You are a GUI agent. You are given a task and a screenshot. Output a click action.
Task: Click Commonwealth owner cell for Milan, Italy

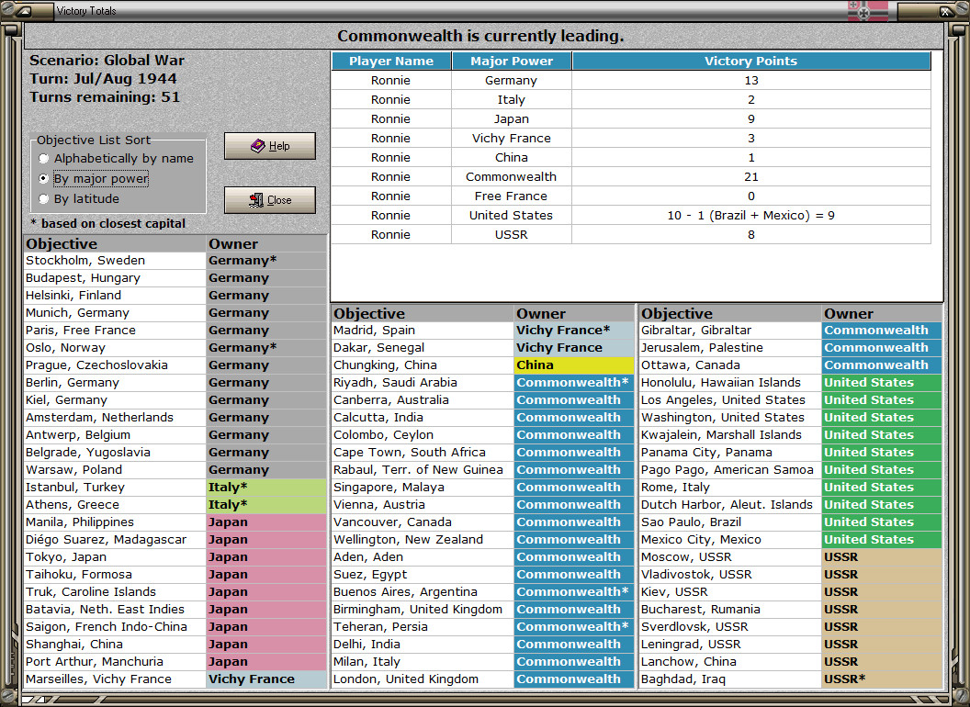coord(575,662)
